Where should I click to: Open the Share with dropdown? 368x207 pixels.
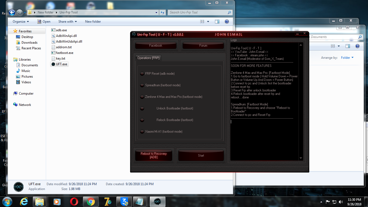(x=68, y=22)
